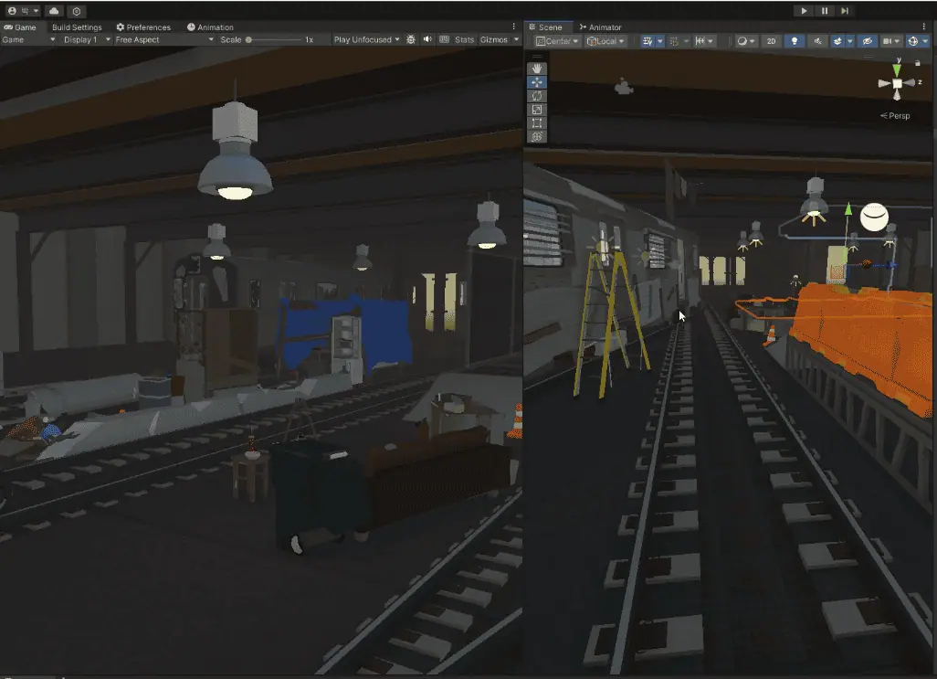Switch Persp projection mode label
The width and height of the screenshot is (937, 679).
pyautogui.click(x=895, y=116)
